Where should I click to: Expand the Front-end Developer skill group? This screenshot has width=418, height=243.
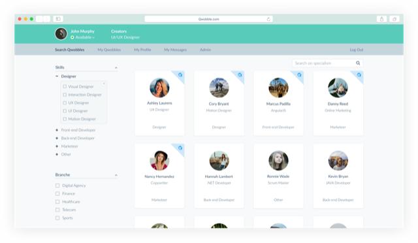(78, 130)
